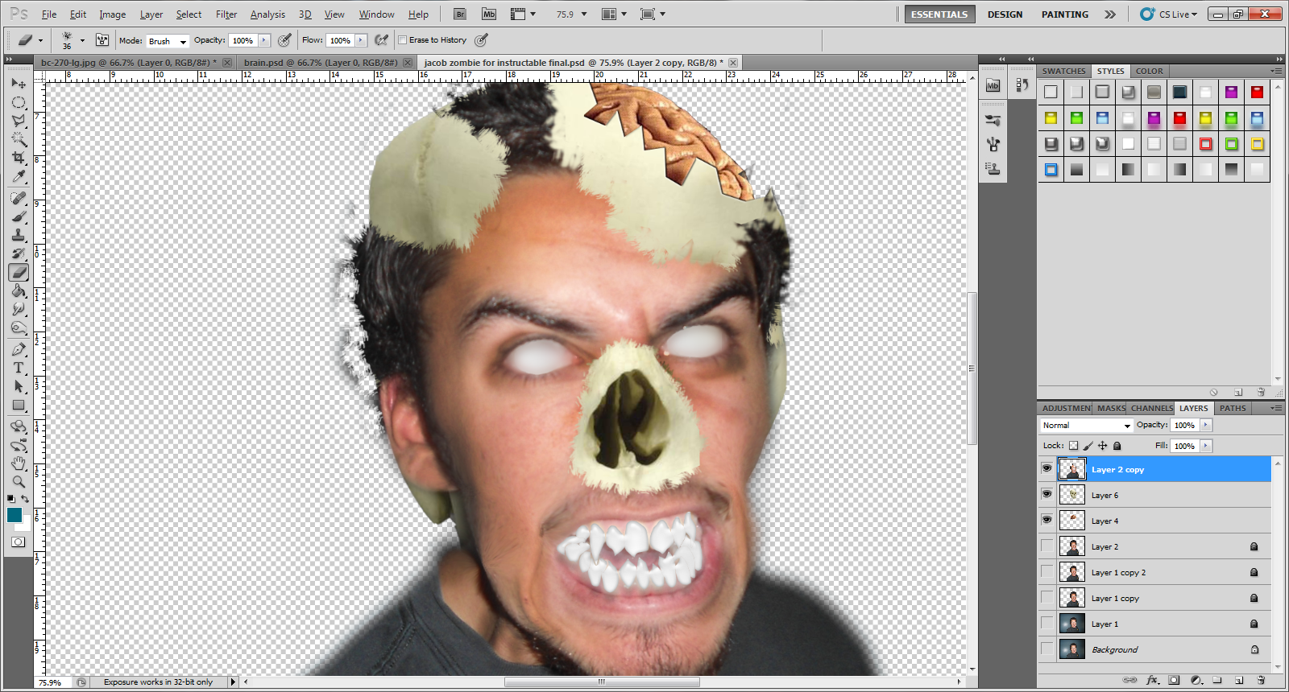The width and height of the screenshot is (1289, 692).
Task: Hide Layer 2 copy visibility eye
Action: click(x=1047, y=468)
